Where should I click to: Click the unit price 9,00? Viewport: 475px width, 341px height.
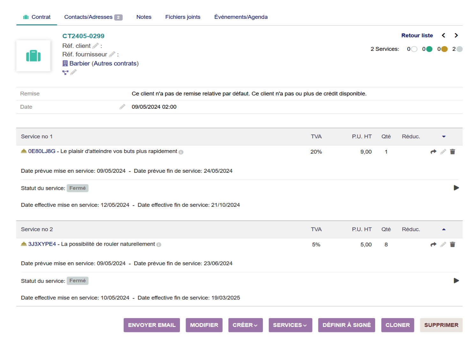point(366,152)
